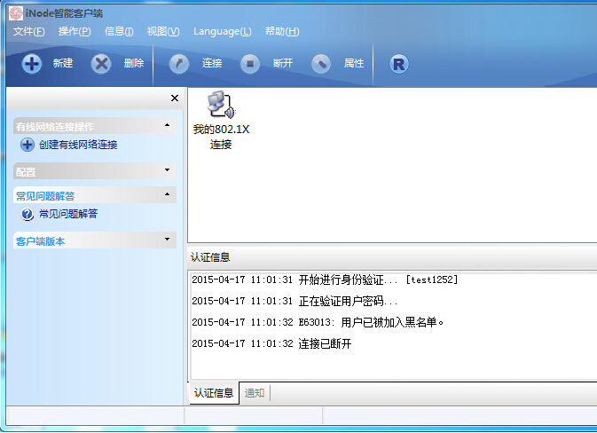597x433 pixels.
Task: Click the 断开 stop icon in toolbar
Action: [x=250, y=64]
